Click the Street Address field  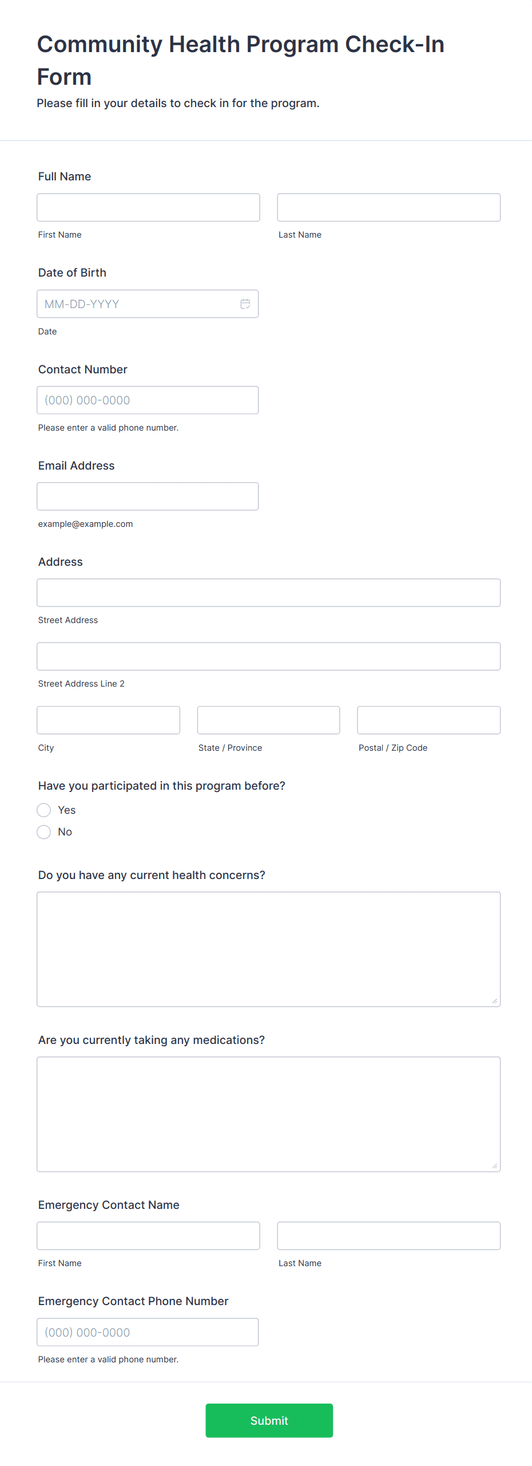click(x=268, y=592)
